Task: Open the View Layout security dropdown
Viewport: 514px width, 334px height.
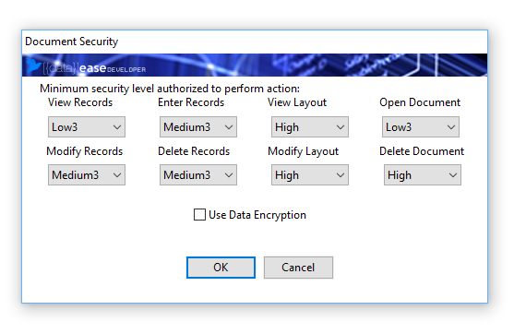Action: (310, 126)
